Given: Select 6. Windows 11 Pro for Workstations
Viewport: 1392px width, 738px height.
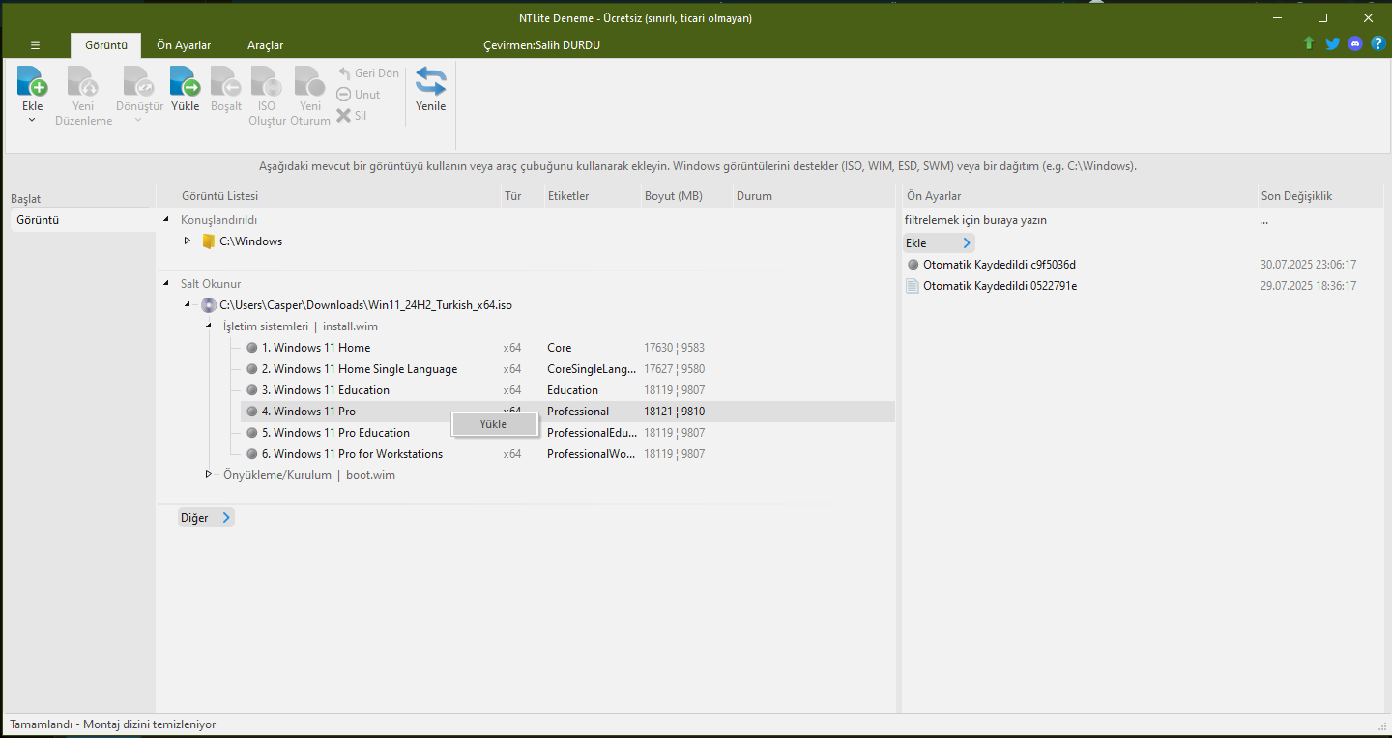Looking at the screenshot, I should point(567,454).
